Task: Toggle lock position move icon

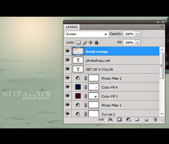Action: [91, 42]
